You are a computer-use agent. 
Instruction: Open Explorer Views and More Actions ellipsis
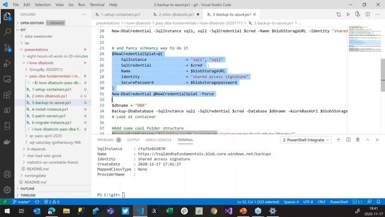[x=84, y=14]
